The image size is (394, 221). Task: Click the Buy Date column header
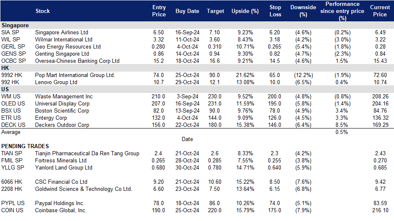pyautogui.click(x=187, y=11)
